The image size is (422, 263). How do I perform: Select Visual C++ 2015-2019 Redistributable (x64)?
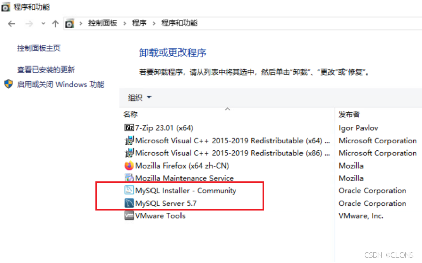point(232,141)
